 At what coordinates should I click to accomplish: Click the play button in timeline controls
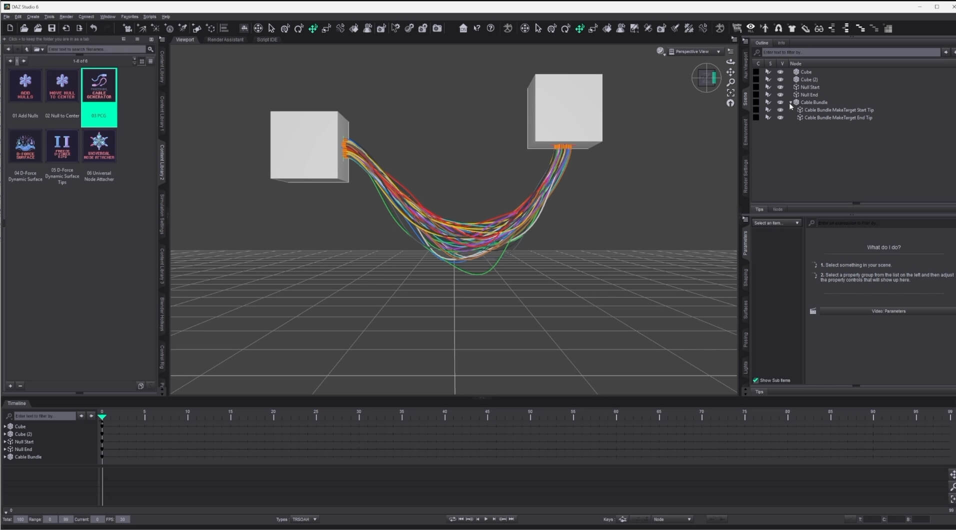click(x=485, y=519)
